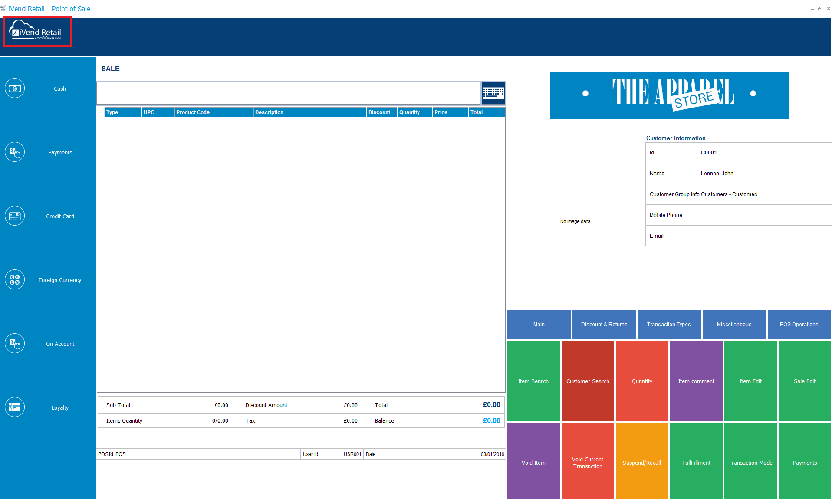The image size is (832, 499).
Task: Open the Miscellaneous tab
Action: [734, 325]
